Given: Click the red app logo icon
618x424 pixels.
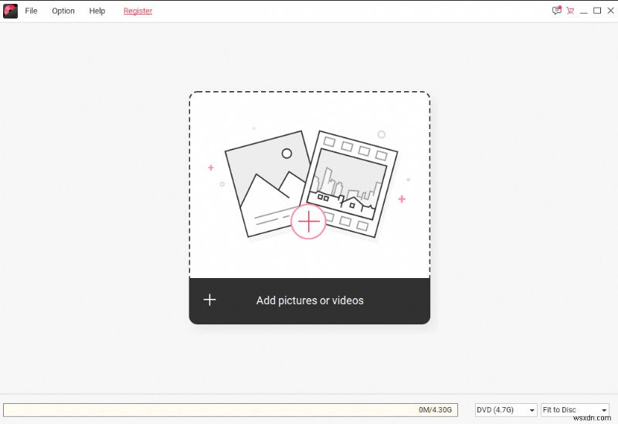Looking at the screenshot, I should pyautogui.click(x=10, y=11).
